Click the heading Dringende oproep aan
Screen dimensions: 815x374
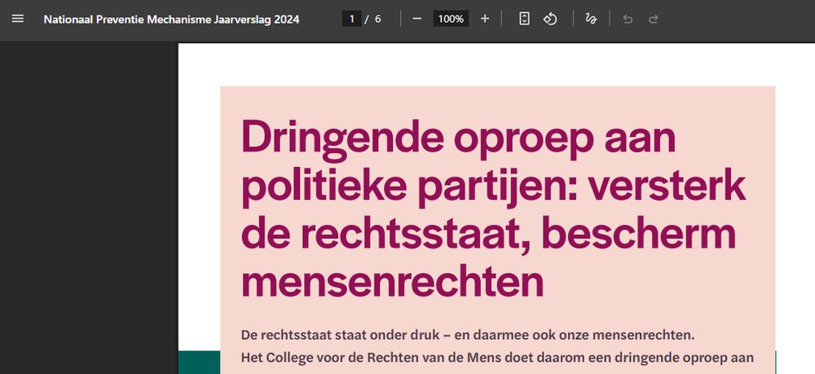click(x=458, y=139)
